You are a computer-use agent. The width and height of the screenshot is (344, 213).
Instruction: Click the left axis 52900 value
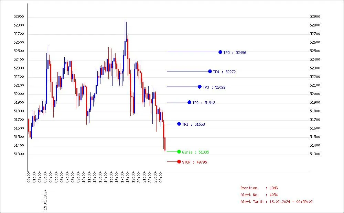[19, 16]
